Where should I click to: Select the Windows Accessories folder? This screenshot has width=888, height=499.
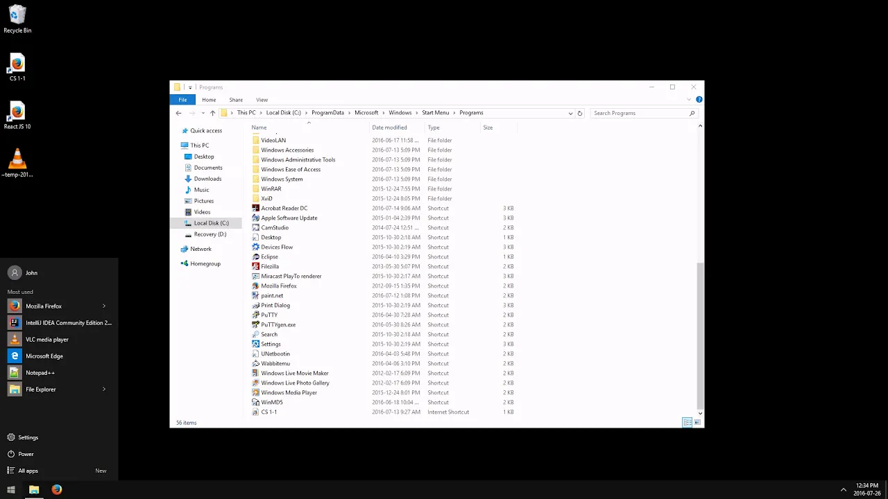[287, 150]
